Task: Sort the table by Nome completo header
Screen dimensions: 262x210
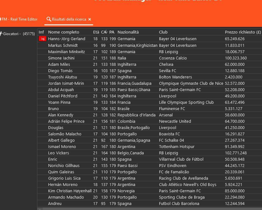Action: click(64, 32)
